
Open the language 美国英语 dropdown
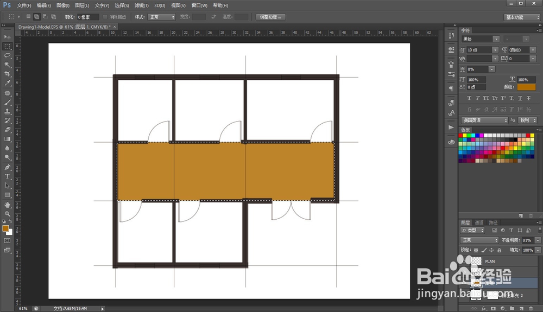click(x=484, y=120)
